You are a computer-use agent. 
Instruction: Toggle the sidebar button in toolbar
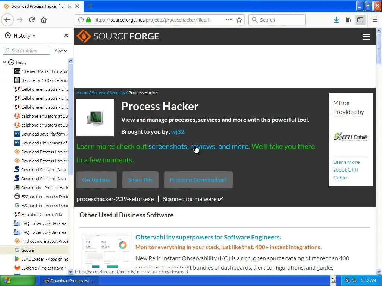[x=360, y=20]
